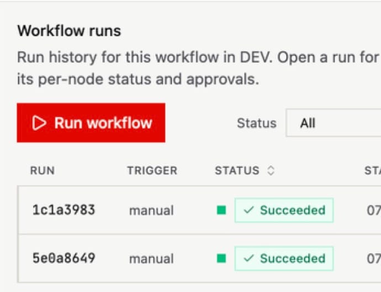Click the checkmark icon in 1c1a3983's Succeeded badge
Viewport: 381px width, 292px height.
249,210
